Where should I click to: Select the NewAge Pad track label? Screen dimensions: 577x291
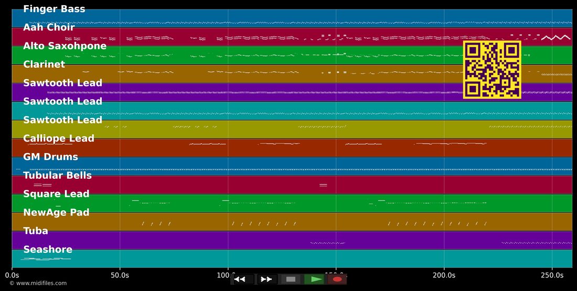click(56, 212)
